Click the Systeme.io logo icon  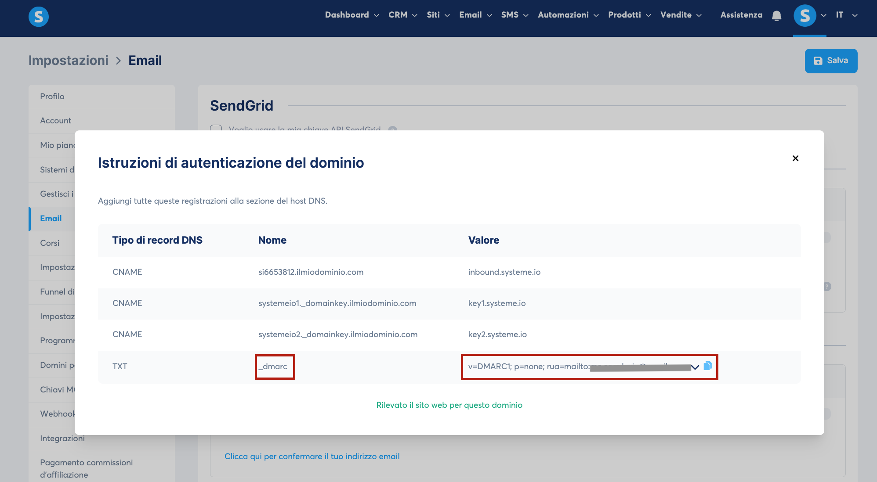coord(39,17)
